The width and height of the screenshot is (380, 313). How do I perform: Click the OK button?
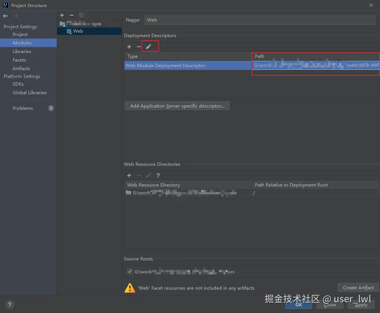299,305
